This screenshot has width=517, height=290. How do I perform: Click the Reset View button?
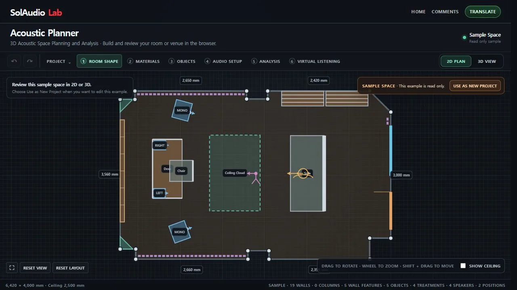point(35,268)
